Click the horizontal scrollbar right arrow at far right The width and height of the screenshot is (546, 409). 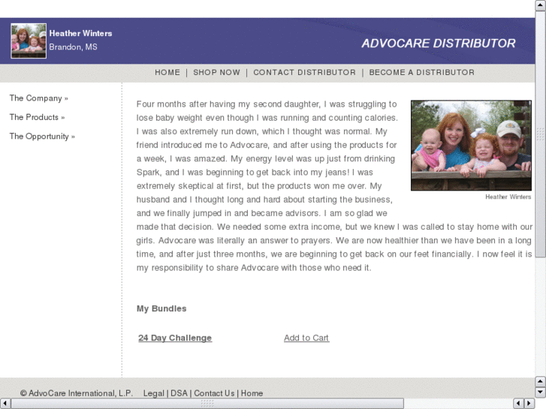pyautogui.click(x=529, y=404)
